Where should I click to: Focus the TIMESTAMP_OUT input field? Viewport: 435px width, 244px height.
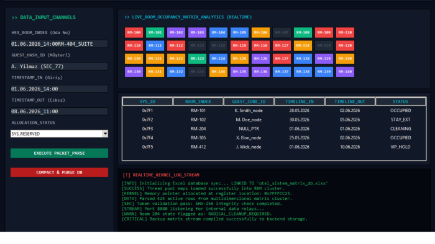(x=60, y=111)
